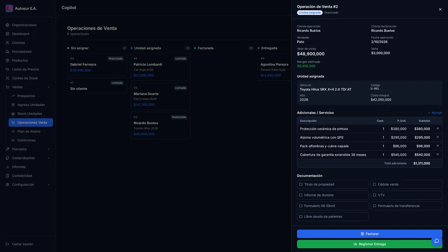
Task: Close the Operación de Venta #2 panel
Action: pos(440,9)
